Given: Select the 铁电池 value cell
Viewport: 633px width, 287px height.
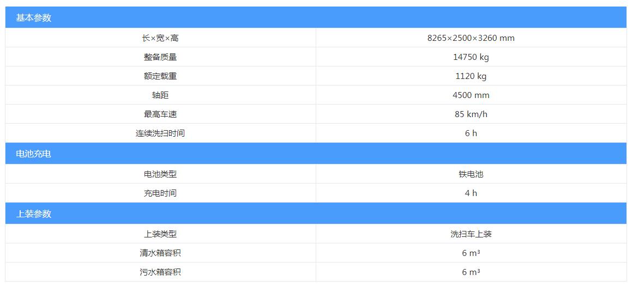Looking at the screenshot, I should [x=471, y=174].
